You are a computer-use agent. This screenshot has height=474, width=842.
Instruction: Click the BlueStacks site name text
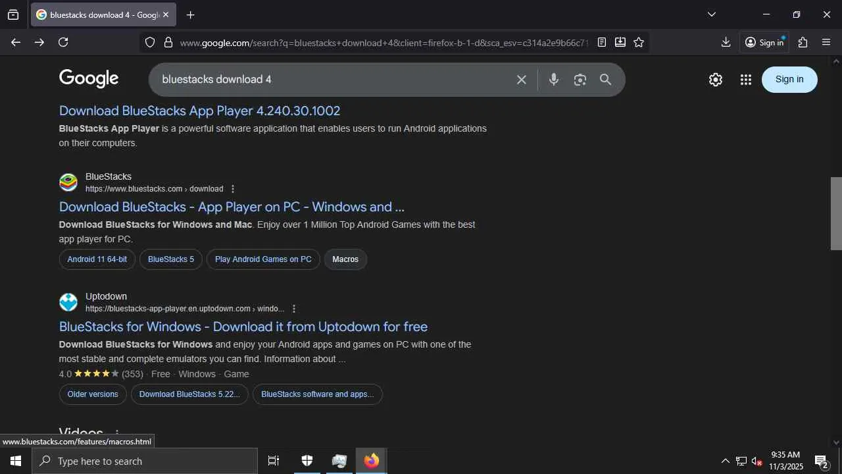tap(109, 176)
